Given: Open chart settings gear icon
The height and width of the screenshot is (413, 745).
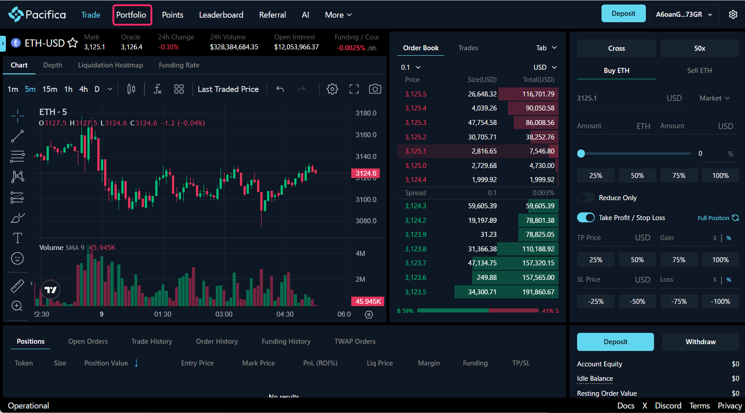Looking at the screenshot, I should click(x=332, y=89).
